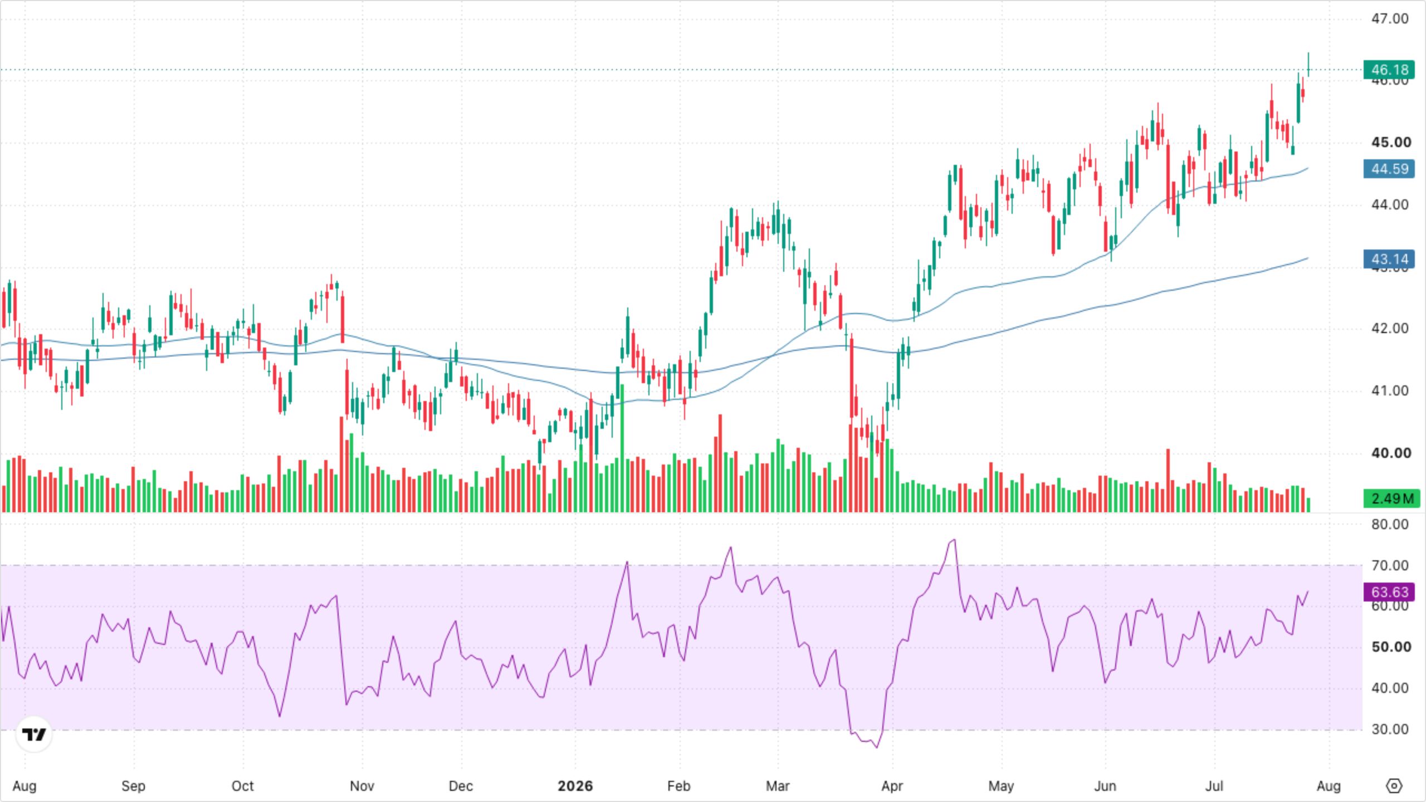The image size is (1426, 802).
Task: Click the 2026 year marker on time axis
Action: [575, 786]
